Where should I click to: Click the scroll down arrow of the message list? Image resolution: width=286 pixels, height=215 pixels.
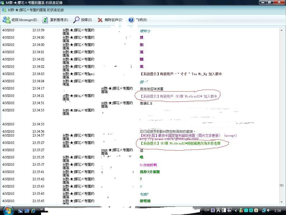tap(282, 202)
